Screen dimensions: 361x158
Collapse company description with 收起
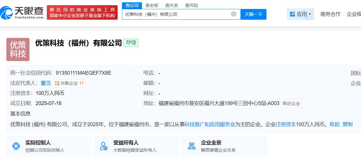334,124
